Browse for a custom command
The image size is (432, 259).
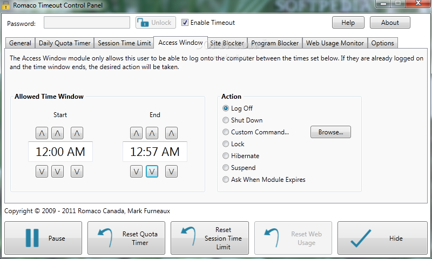click(330, 132)
